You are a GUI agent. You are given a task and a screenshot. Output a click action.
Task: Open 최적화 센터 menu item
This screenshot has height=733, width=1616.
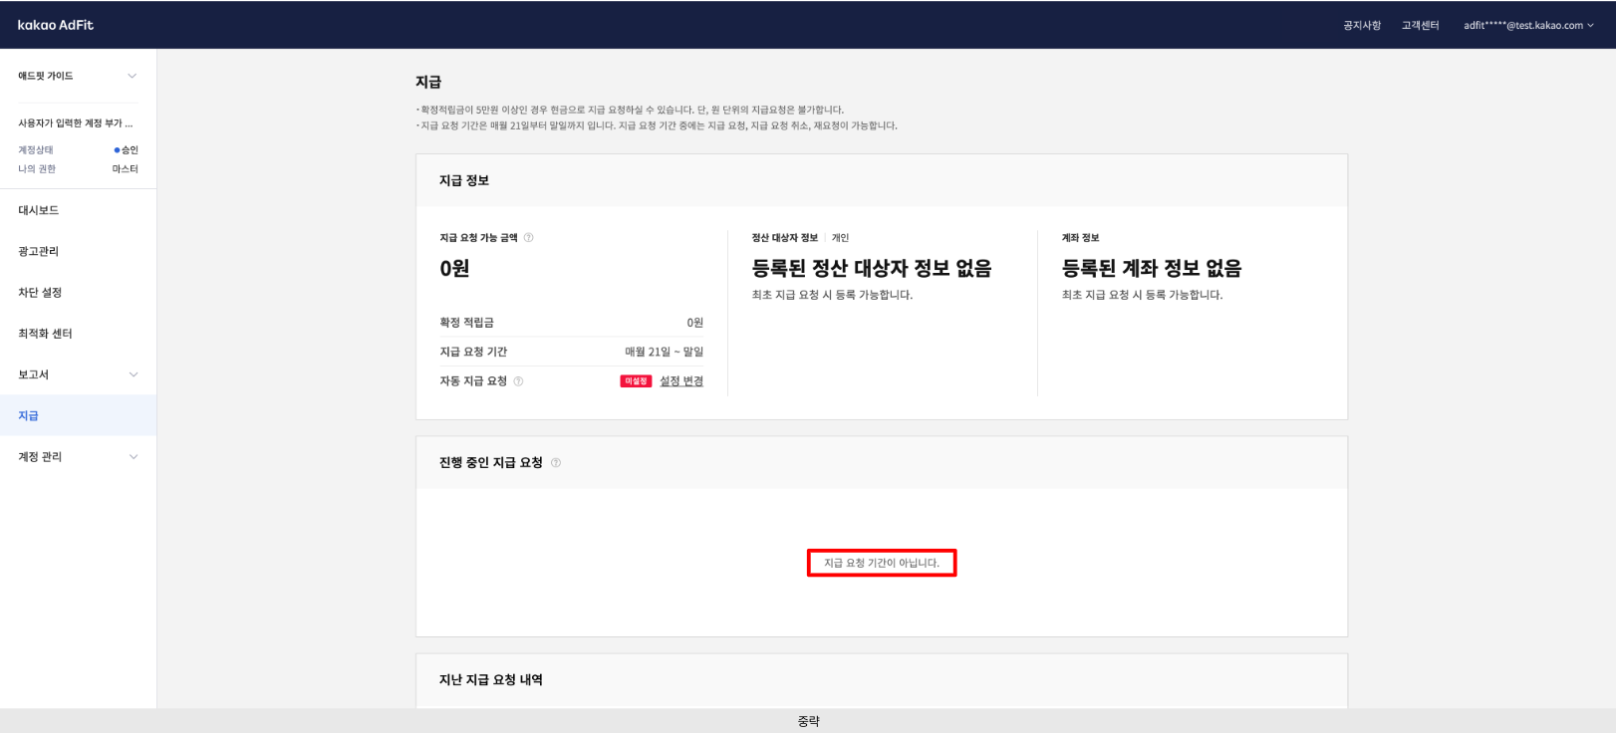[x=45, y=334]
